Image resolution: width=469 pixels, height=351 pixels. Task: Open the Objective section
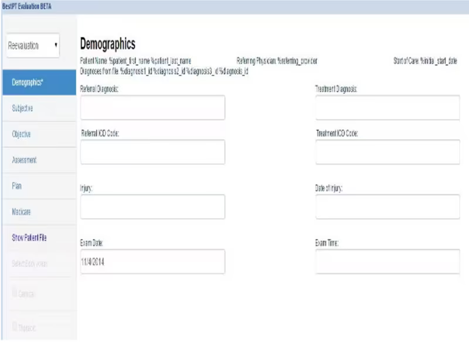click(x=39, y=135)
